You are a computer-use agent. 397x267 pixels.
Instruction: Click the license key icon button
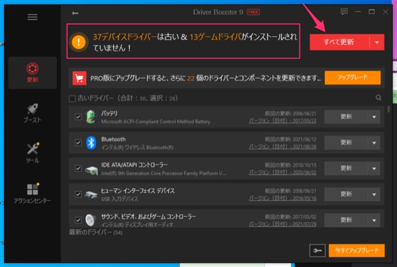(317, 250)
